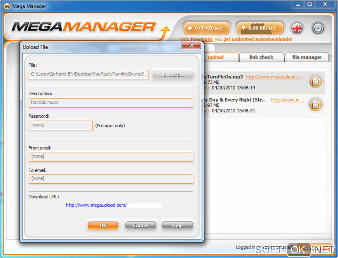Select upload timestamp 04/10/2010 13:08:31
338x258 pixels.
(234, 111)
